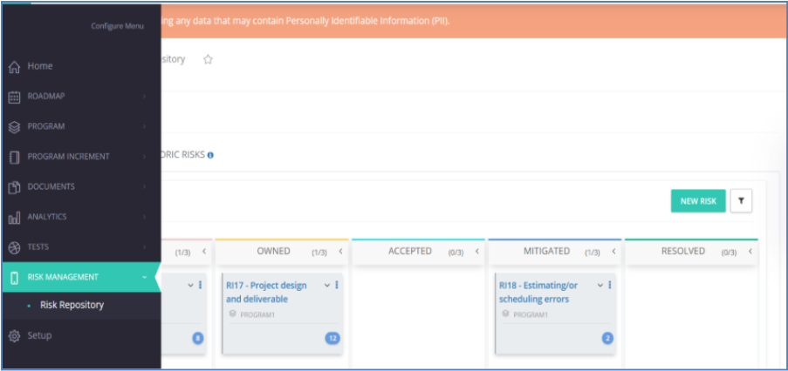Viewport: 788px width, 371px height.
Task: Click the NEW RISK button
Action: [698, 200]
